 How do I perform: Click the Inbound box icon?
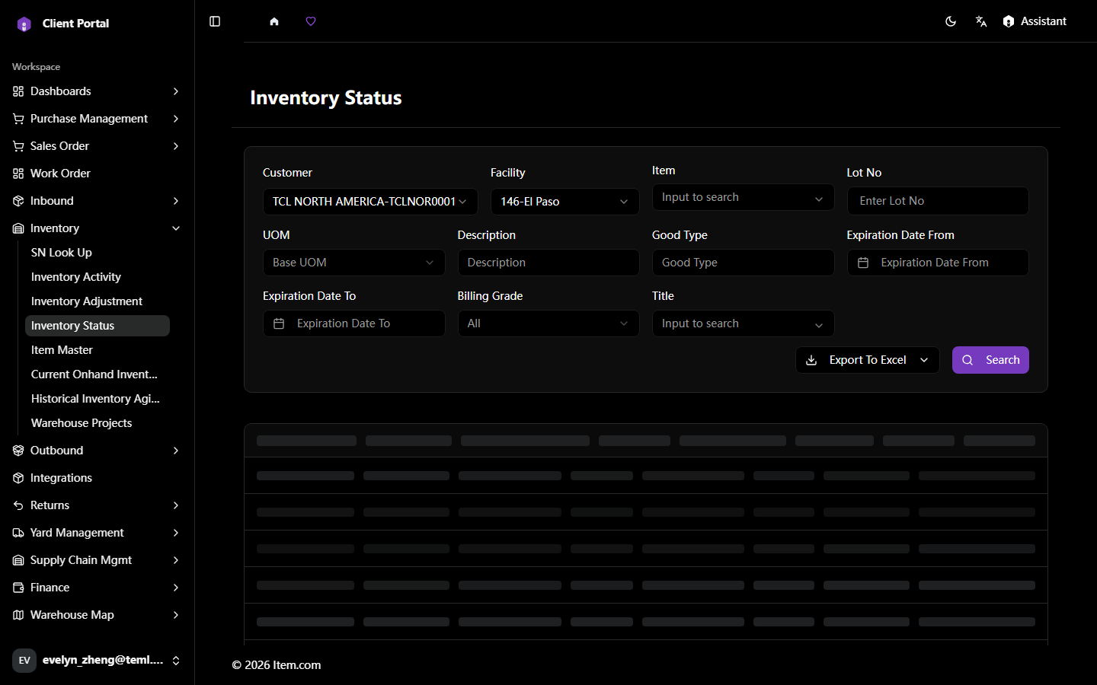tap(18, 201)
